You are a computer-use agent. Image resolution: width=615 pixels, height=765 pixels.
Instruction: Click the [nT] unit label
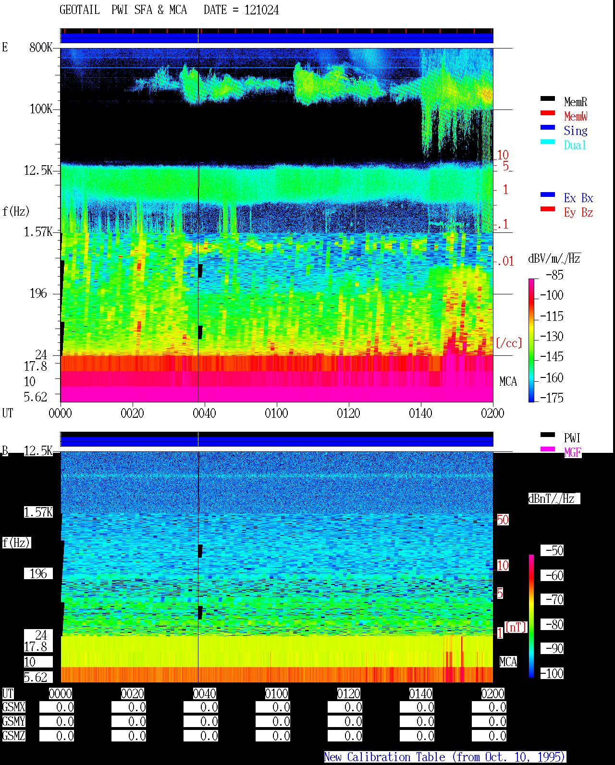click(x=516, y=627)
